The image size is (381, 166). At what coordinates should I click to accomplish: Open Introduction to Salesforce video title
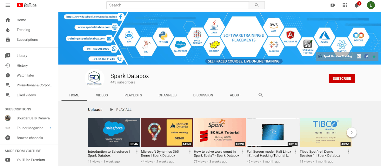(109, 154)
